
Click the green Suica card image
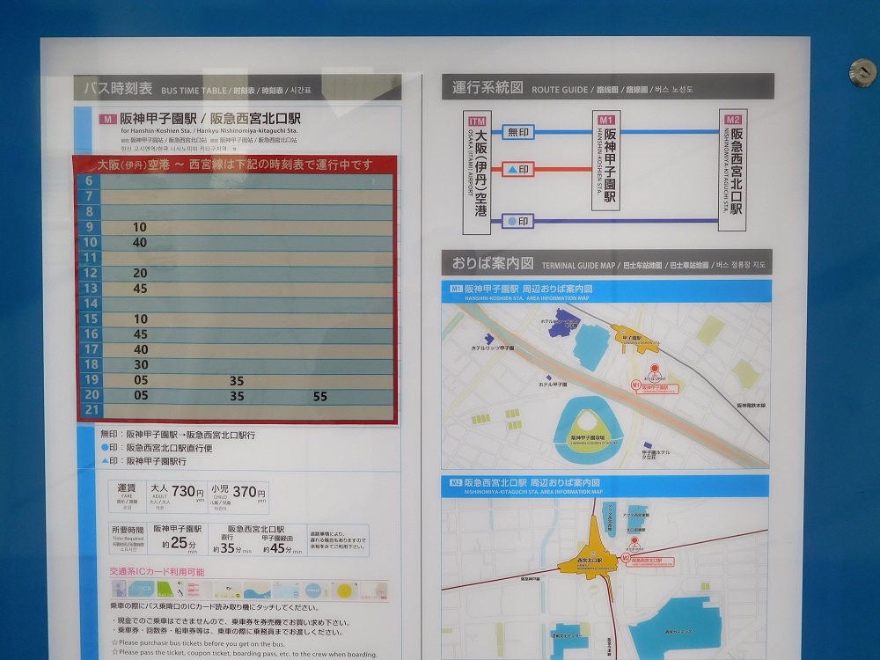[170, 590]
